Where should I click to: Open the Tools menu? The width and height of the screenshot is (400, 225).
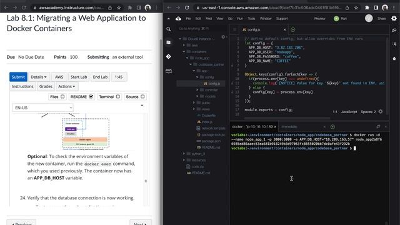[x=251, y=19]
